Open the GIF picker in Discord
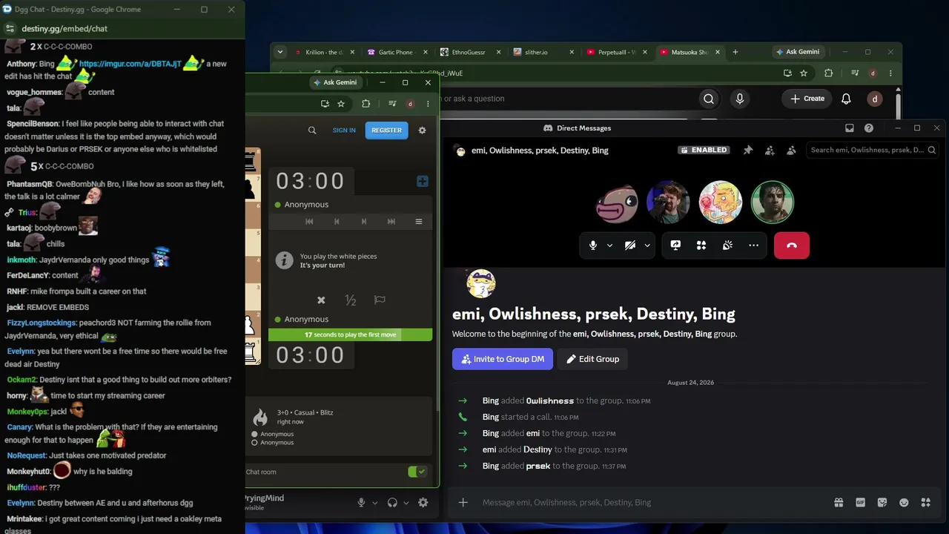Viewport: 949px width, 534px height. 861,502
